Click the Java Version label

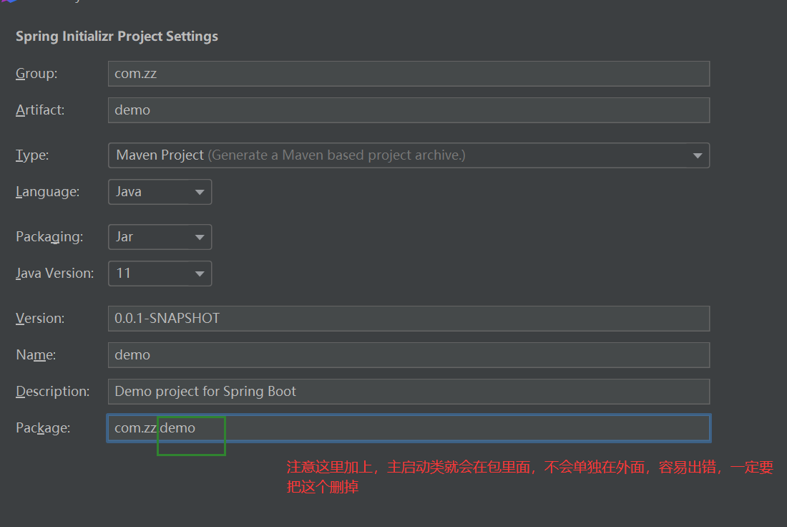(x=54, y=274)
